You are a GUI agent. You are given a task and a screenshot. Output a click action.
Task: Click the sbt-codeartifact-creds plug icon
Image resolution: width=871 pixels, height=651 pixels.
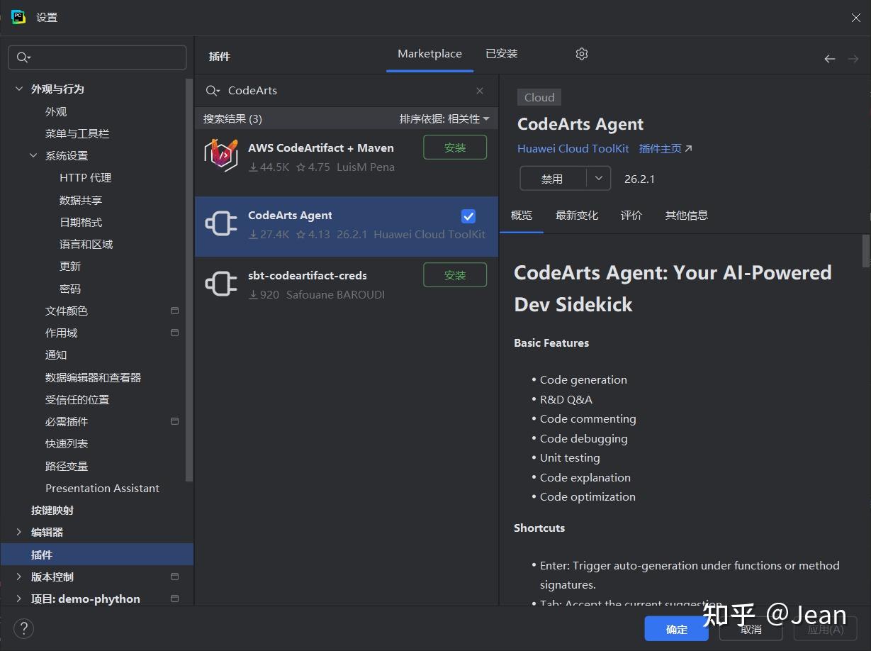tap(221, 284)
